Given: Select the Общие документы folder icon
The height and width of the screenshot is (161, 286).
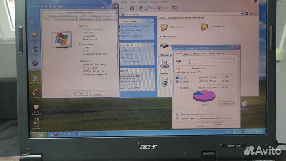Looking at the screenshot, I should point(164,27).
